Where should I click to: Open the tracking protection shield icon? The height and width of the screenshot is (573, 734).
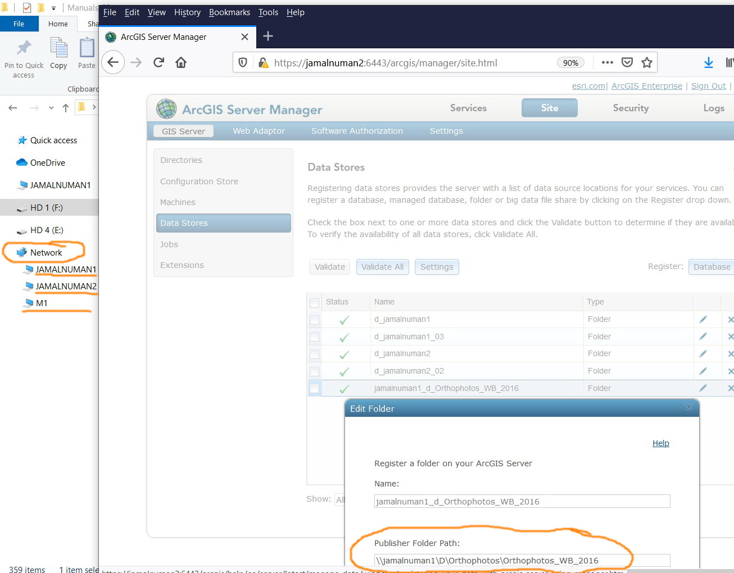click(243, 62)
